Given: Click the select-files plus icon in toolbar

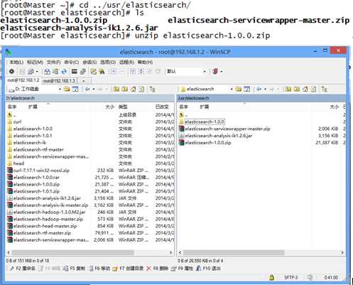Looking at the screenshot, I should [114, 71].
